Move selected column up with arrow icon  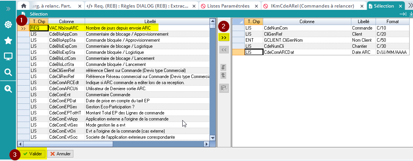tap(224, 75)
